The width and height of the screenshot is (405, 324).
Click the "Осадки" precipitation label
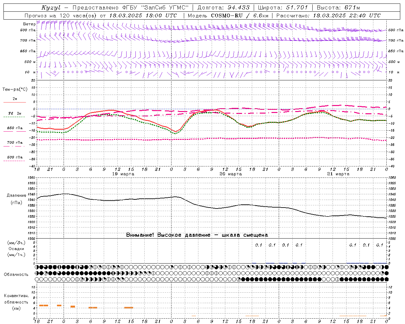click(x=16, y=249)
